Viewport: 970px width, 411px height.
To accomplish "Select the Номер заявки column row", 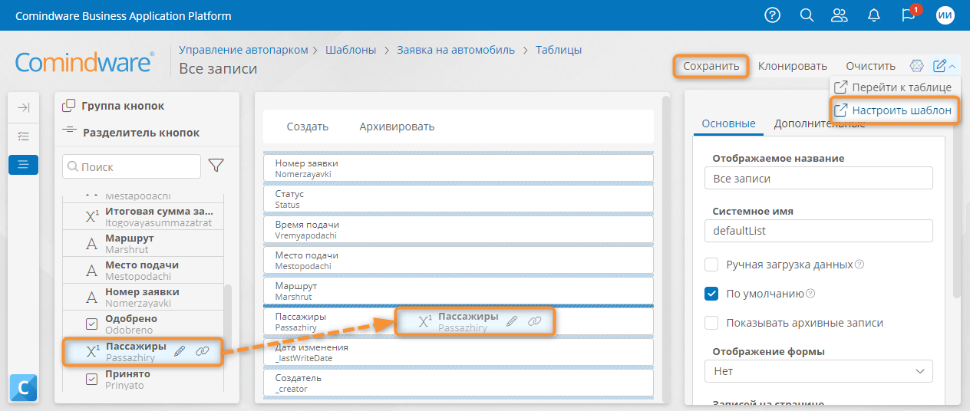I will pos(458,168).
